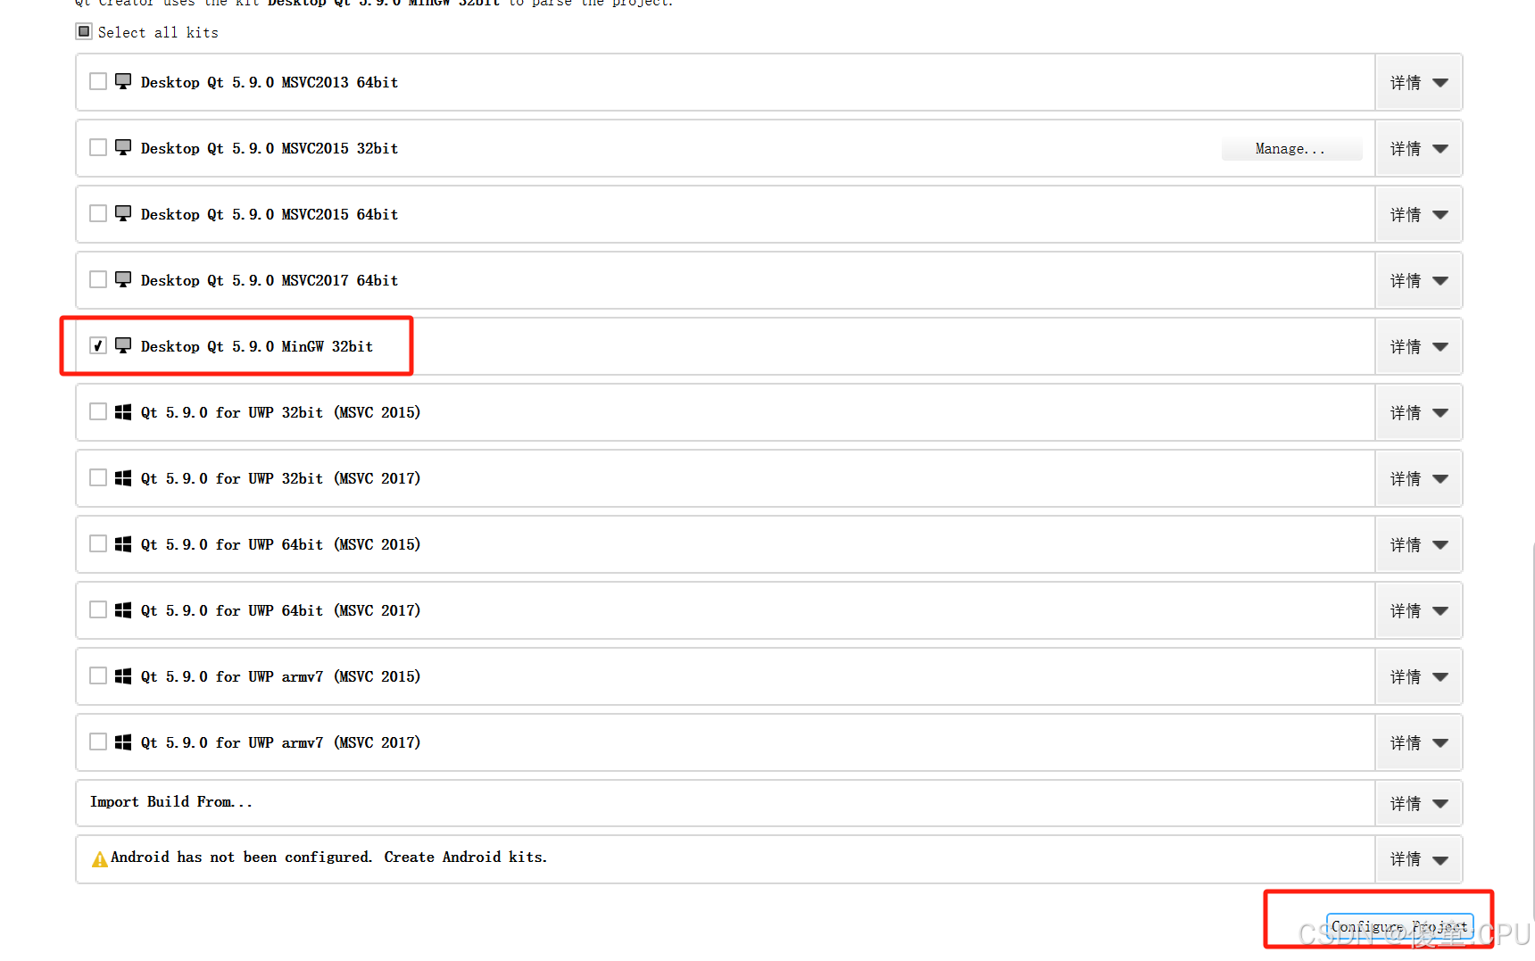Enable Qt 5.9.0 for UWP 64bit (MSVC 2017)
This screenshot has height=961, width=1535.
[x=98, y=609]
